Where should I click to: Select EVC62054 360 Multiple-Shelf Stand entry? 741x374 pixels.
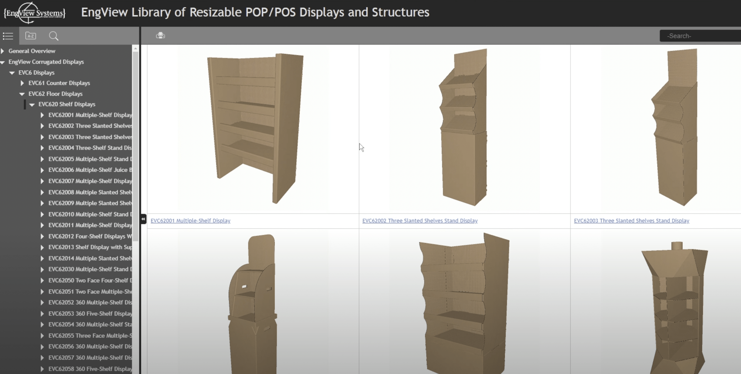90,324
